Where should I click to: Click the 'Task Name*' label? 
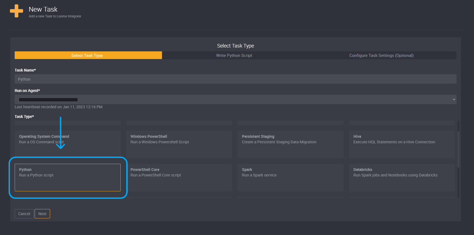[25, 70]
